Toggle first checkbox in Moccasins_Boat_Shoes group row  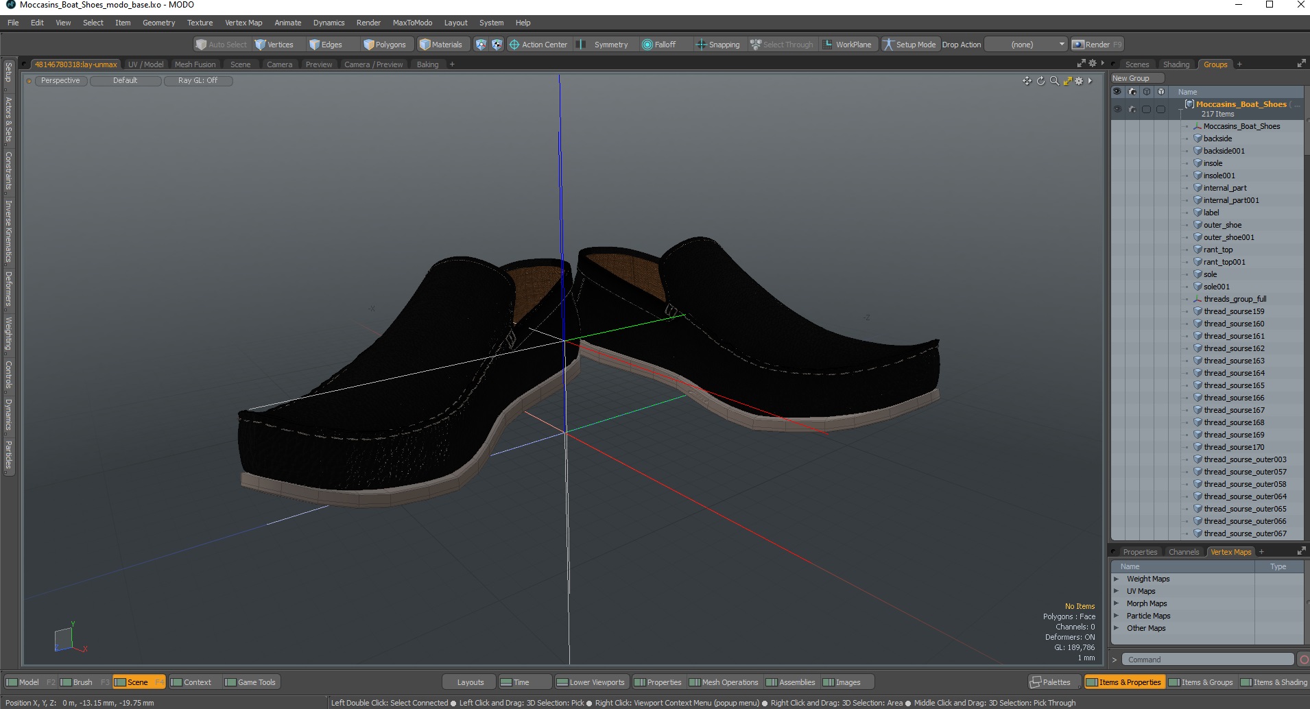pyautogui.click(x=1146, y=109)
